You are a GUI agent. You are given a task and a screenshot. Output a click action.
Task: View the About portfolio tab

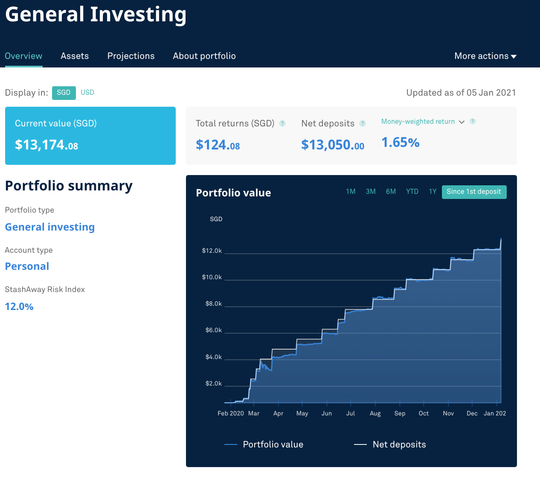tap(204, 56)
